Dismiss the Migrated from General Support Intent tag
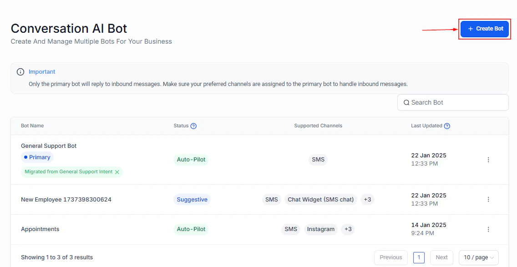Image resolution: width=517 pixels, height=267 pixels. coord(117,172)
